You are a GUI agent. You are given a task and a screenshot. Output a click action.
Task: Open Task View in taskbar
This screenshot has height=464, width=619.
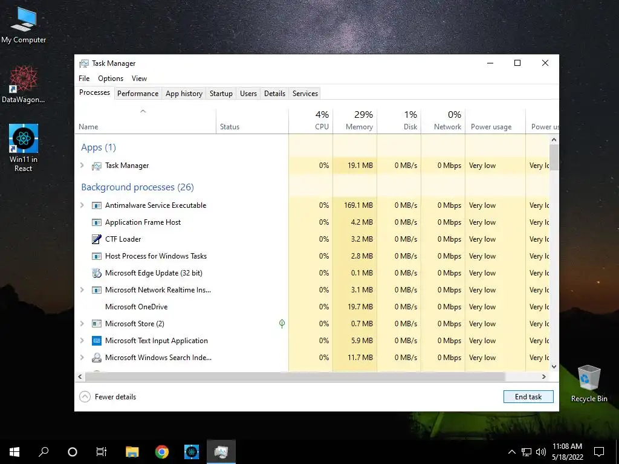[x=102, y=452]
